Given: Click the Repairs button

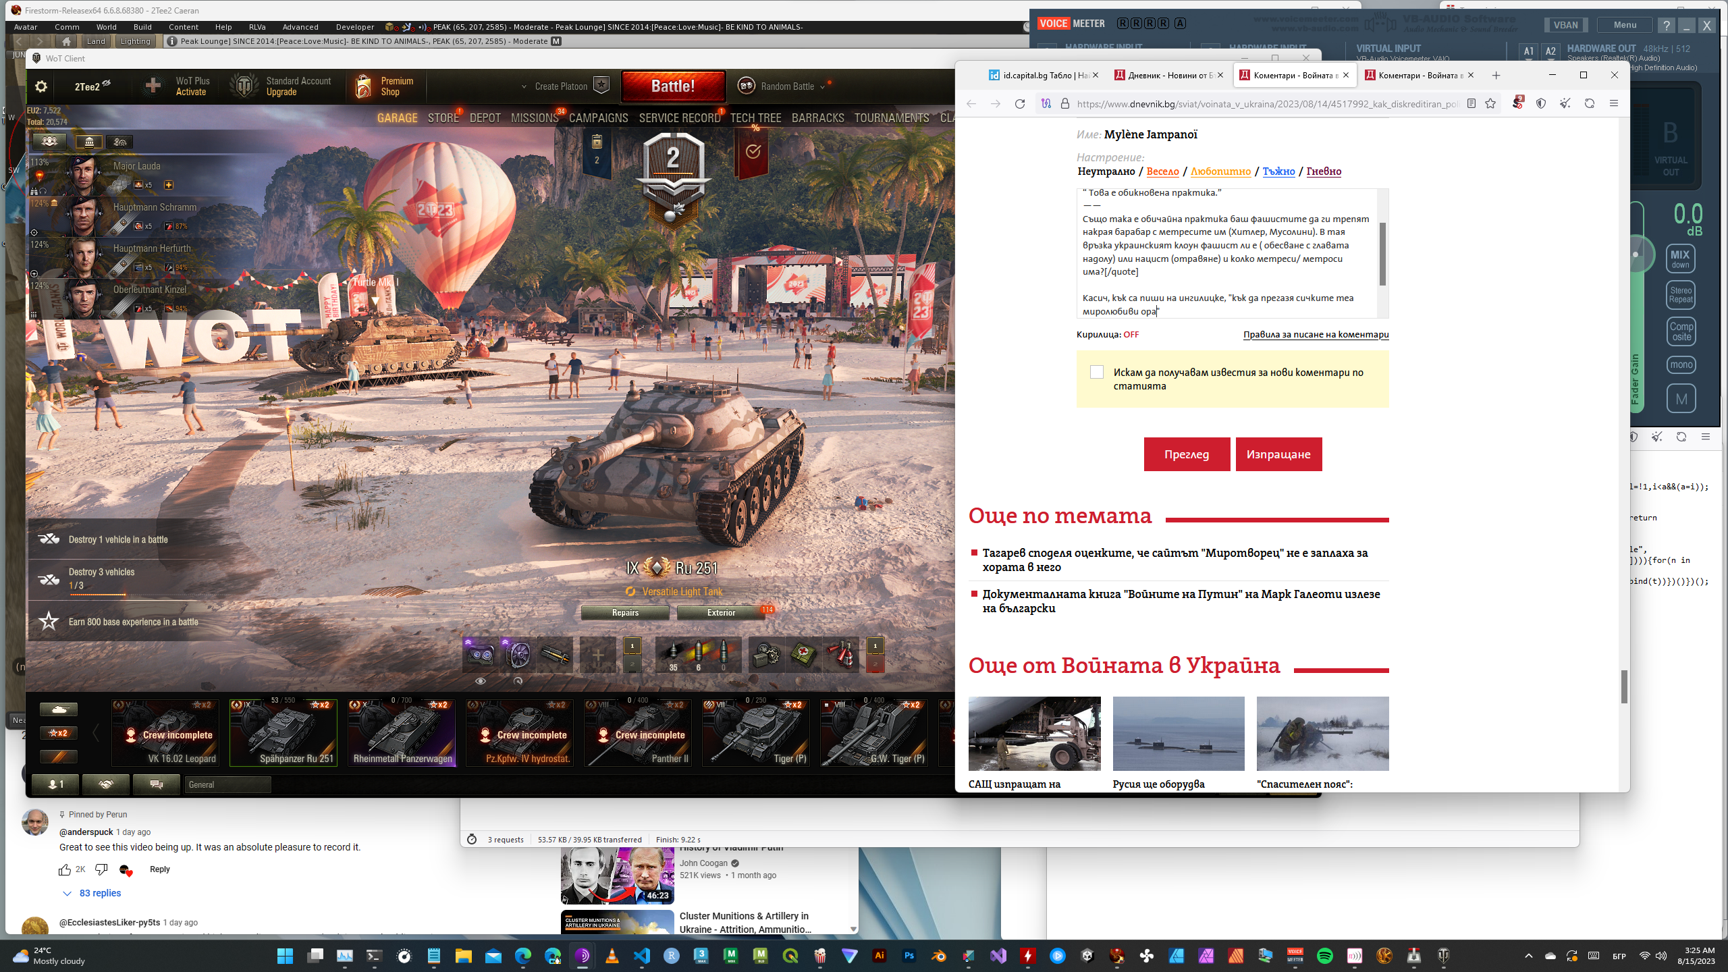Looking at the screenshot, I should (625, 613).
